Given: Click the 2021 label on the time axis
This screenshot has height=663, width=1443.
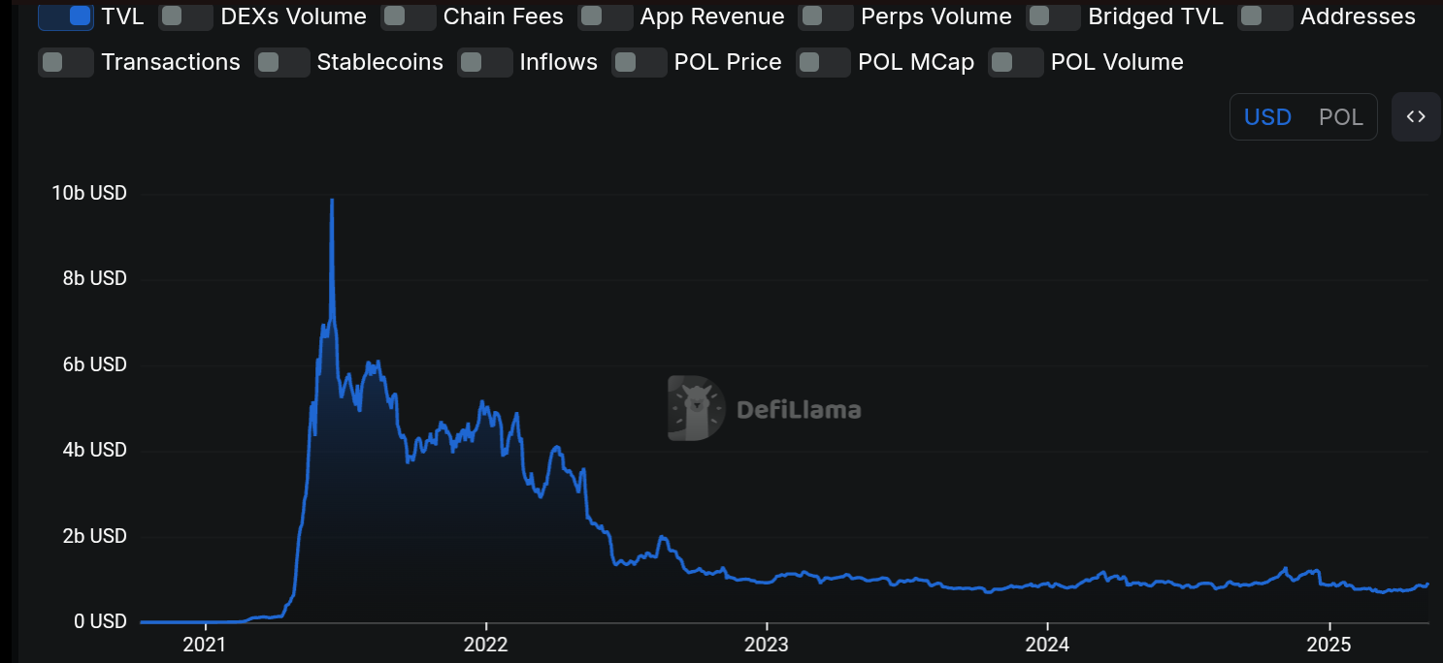Looking at the screenshot, I should click(x=204, y=644).
